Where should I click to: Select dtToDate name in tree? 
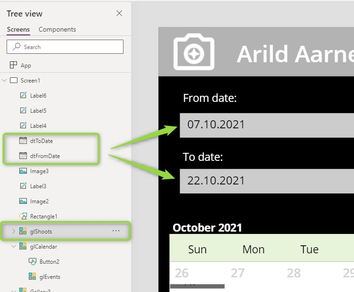click(41, 141)
